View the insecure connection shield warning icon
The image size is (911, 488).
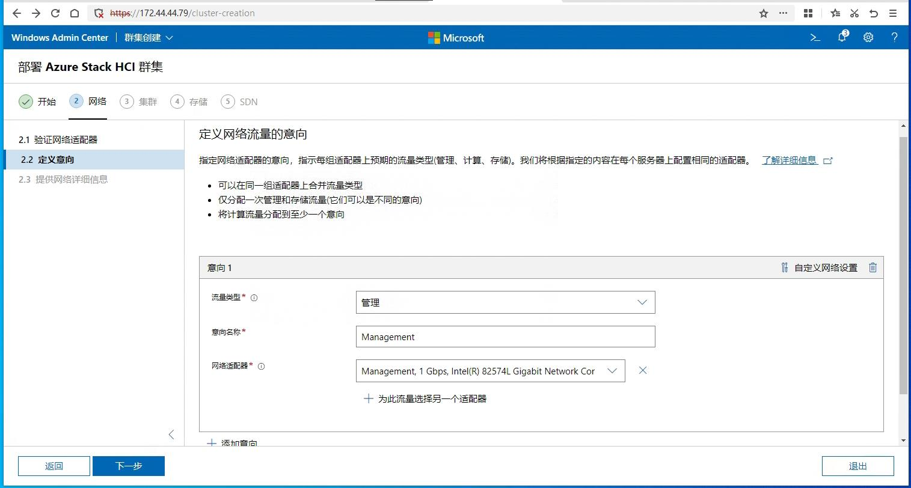100,13
